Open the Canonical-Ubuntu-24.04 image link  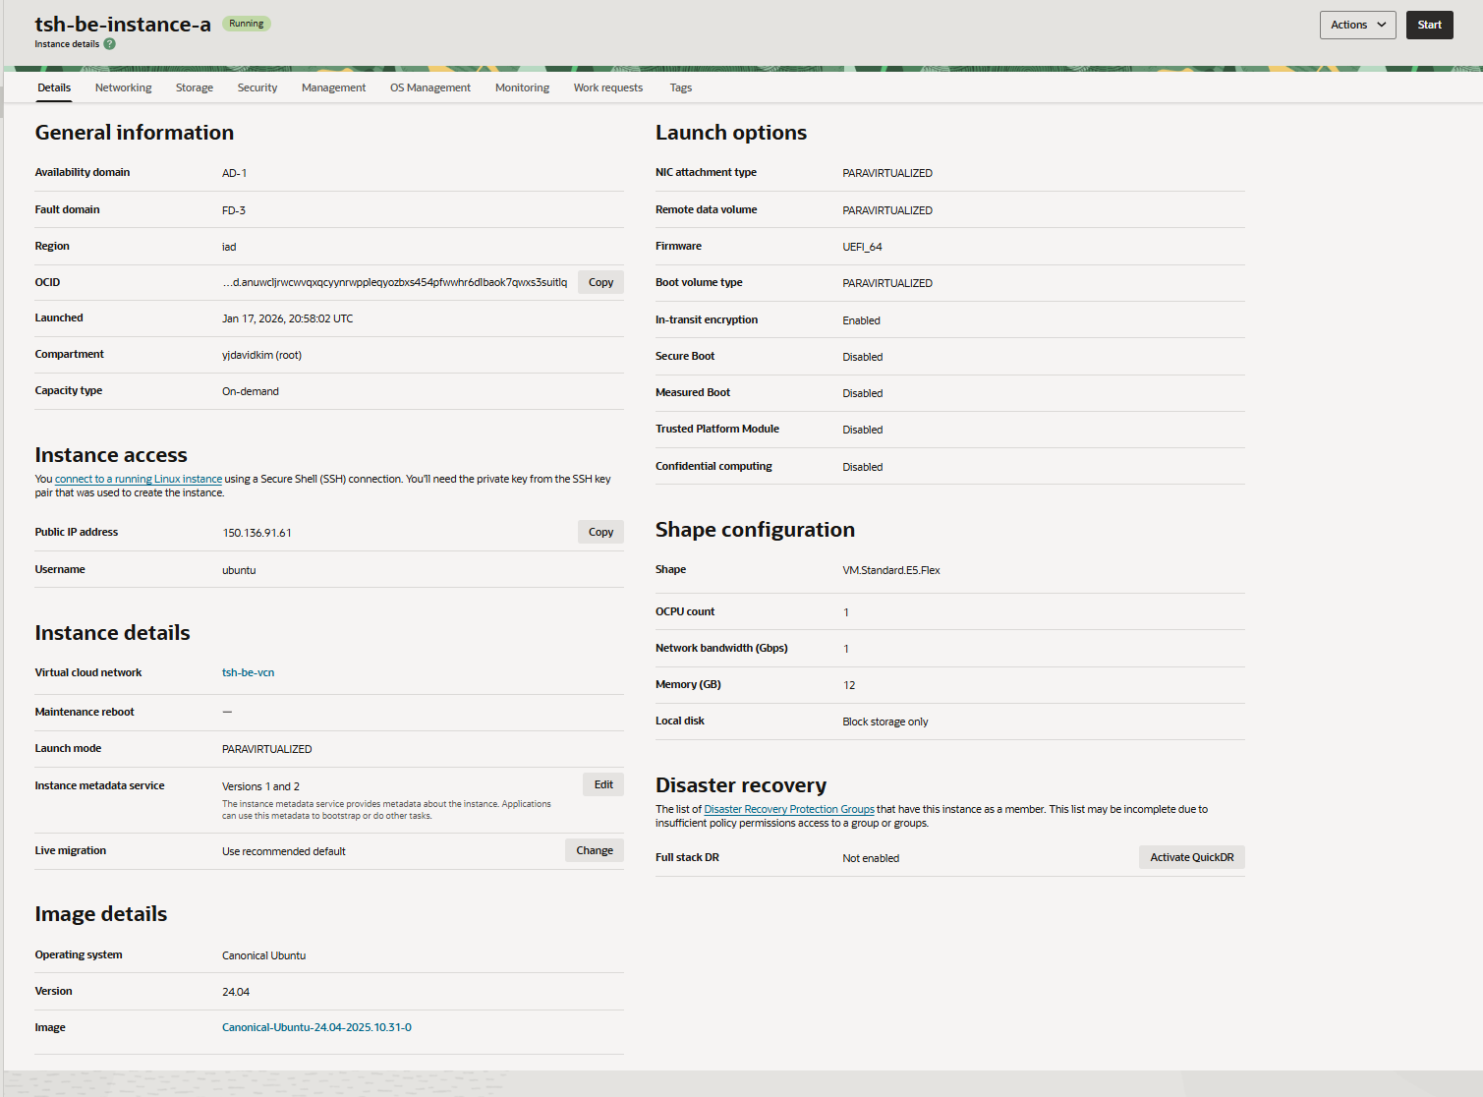click(316, 1028)
